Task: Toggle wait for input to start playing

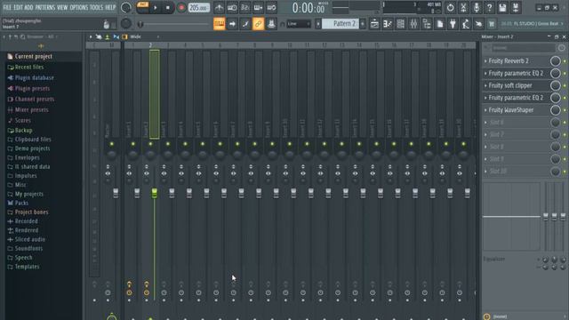Action: (x=232, y=8)
